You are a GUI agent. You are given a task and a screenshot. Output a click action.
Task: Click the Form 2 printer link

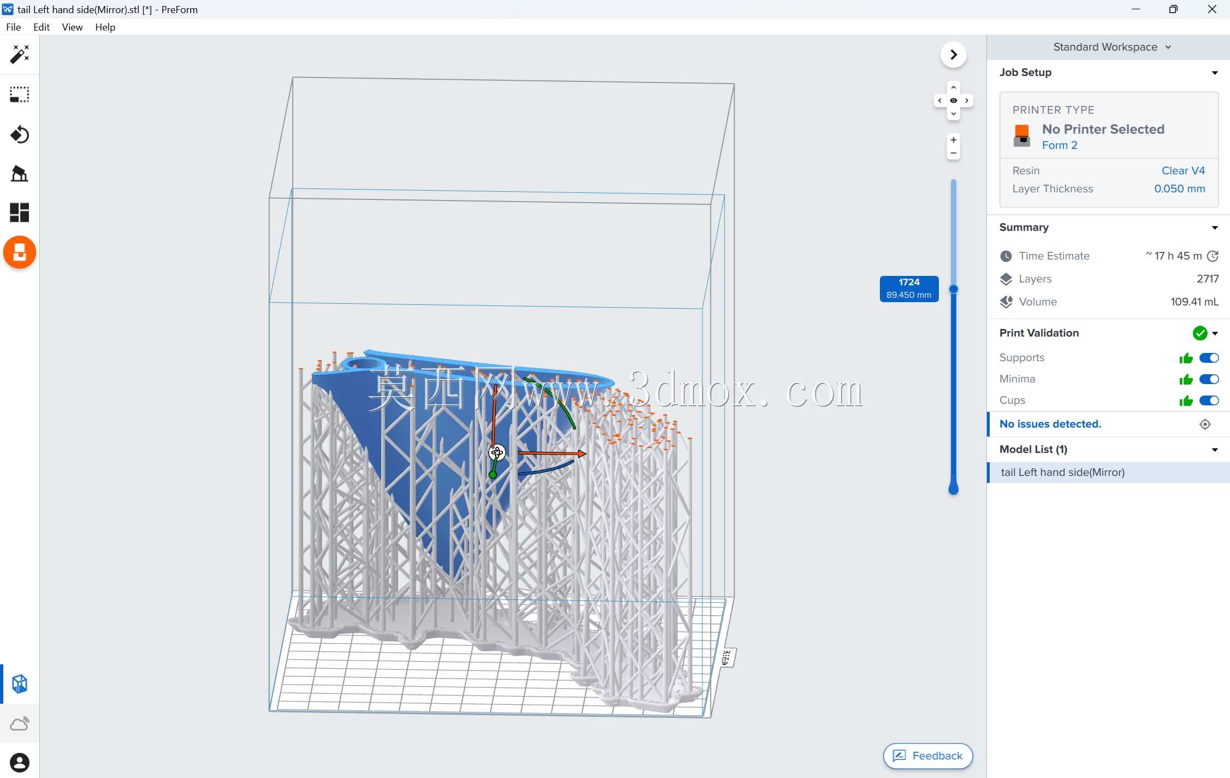(1059, 145)
